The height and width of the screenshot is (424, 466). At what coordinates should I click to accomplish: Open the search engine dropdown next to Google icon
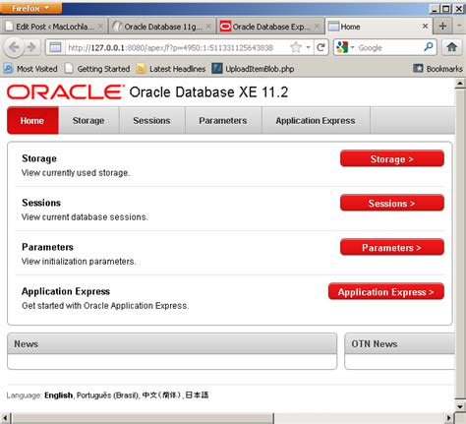353,47
